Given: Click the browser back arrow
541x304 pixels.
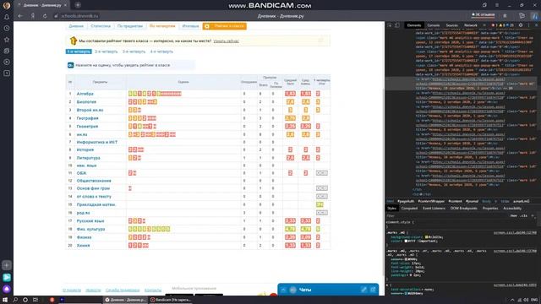Looking at the screenshot, I should point(20,16).
